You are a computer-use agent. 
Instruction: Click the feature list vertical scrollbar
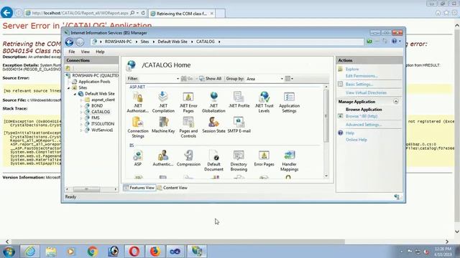(326, 116)
